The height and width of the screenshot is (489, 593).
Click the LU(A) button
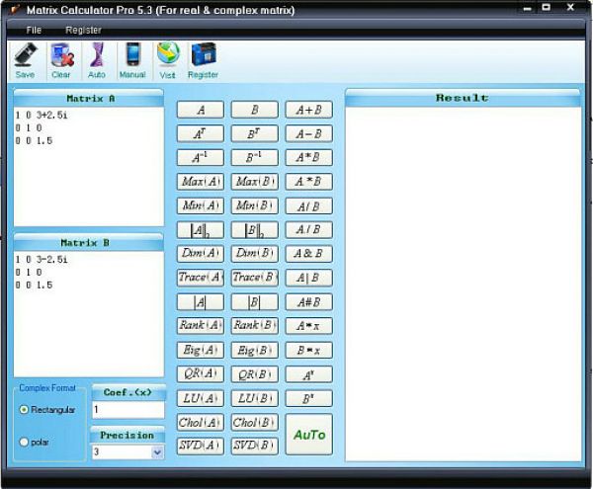pos(201,398)
